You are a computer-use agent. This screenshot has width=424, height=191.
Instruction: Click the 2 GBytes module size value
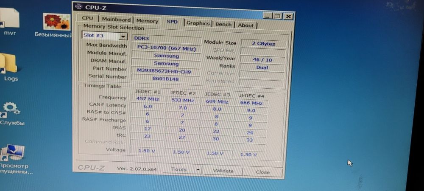(263, 44)
